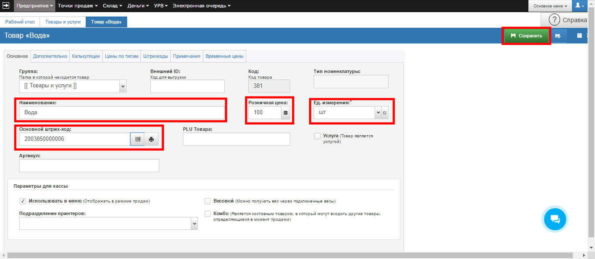Image resolution: width=595 pixels, height=259 pixels.
Task: Click the edit unit of measure icon
Action: coord(385,113)
